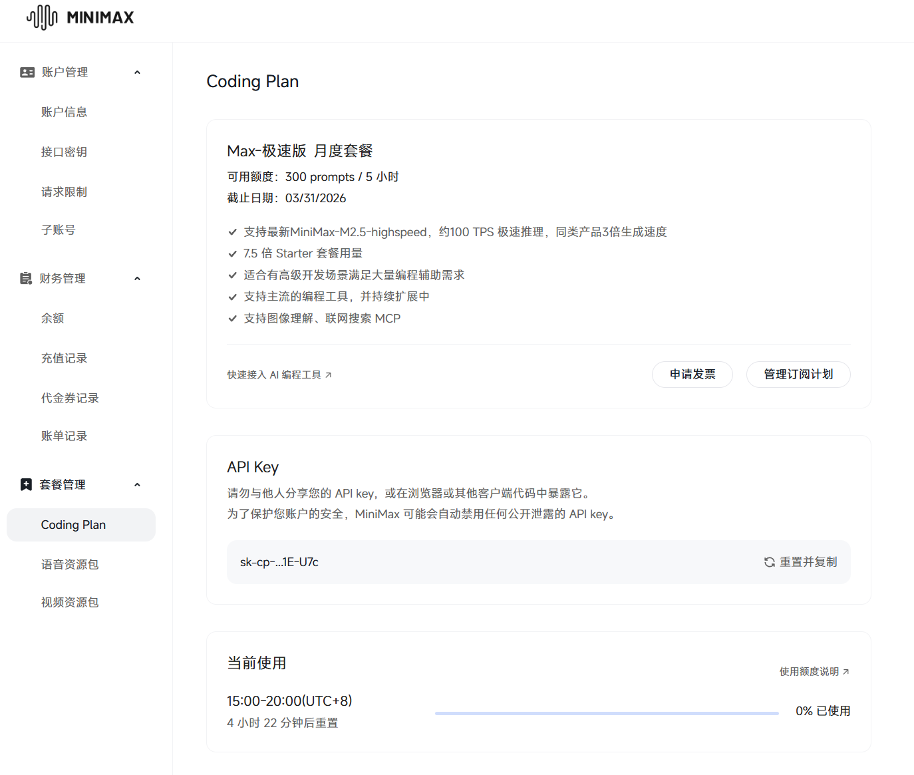
Task: Go to 账户信息 in sidebar
Action: [x=64, y=112]
